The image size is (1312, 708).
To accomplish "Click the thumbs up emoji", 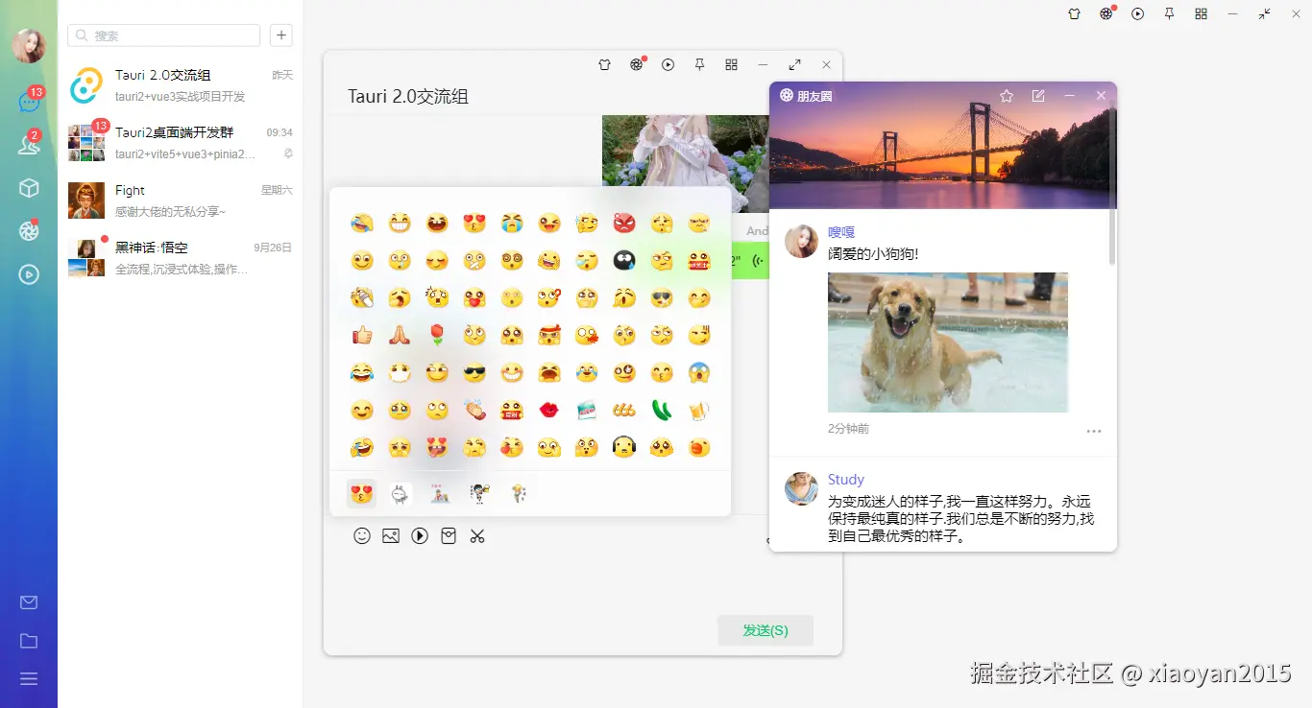I will tap(362, 335).
